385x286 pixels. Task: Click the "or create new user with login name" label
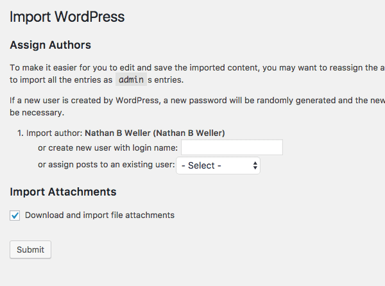[x=108, y=148]
